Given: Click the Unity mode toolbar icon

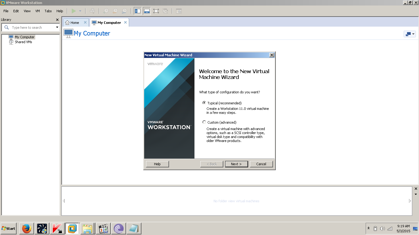Looking at the screenshot, I should click(165, 11).
